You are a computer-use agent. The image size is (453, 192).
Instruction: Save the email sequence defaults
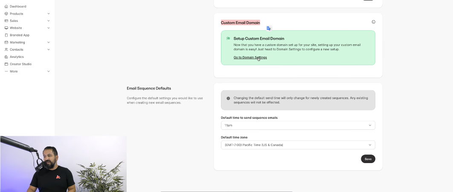(368, 159)
